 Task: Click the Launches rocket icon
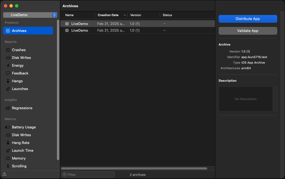click(x=8, y=89)
